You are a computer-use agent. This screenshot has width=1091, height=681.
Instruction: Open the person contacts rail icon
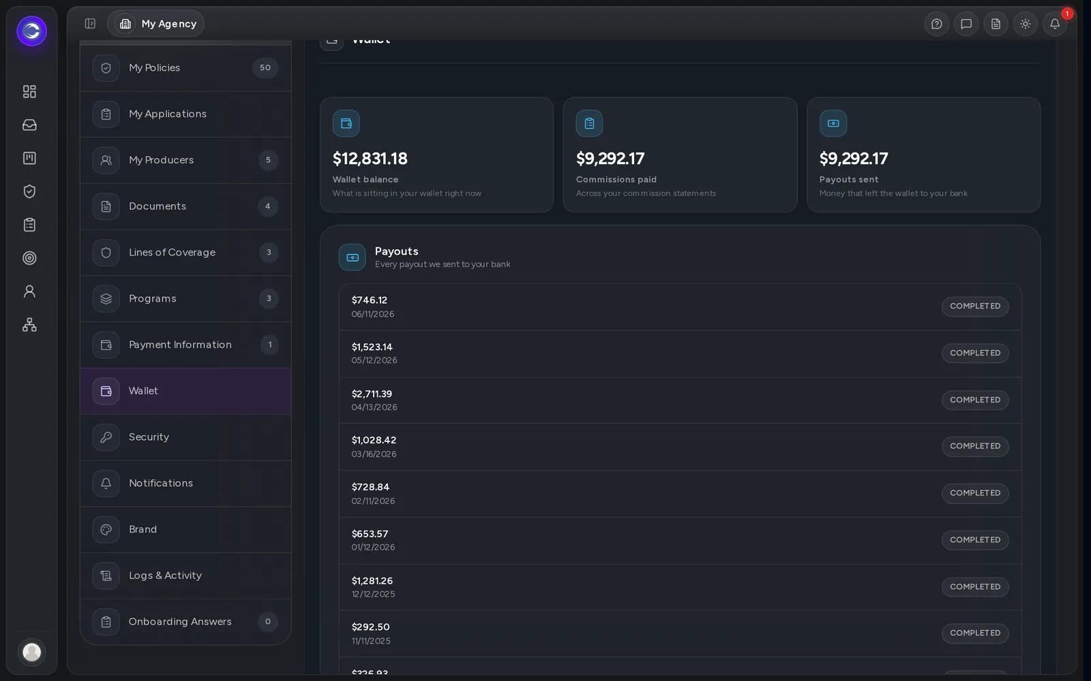29,291
